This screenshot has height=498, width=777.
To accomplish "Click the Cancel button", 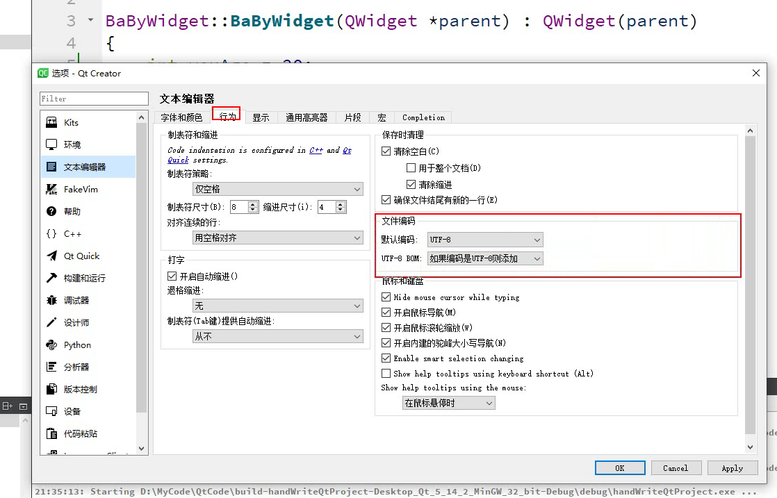I will tap(676, 467).
